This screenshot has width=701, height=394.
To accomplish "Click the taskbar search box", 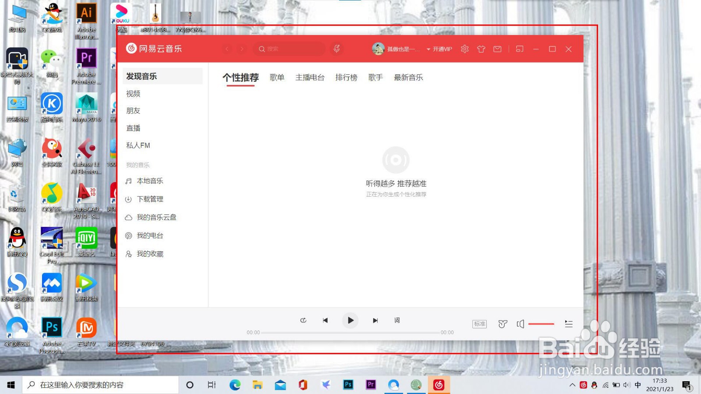I will tap(100, 385).
